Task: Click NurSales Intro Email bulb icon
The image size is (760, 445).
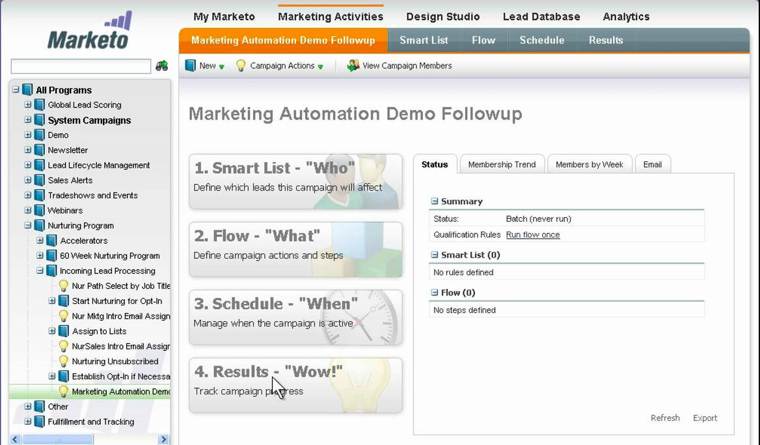Action: [64, 346]
